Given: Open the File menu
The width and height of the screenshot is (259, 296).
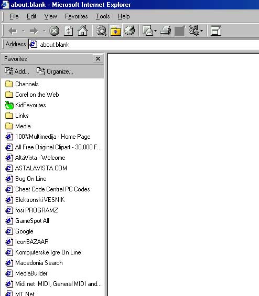Looking at the screenshot, I should point(14,16).
